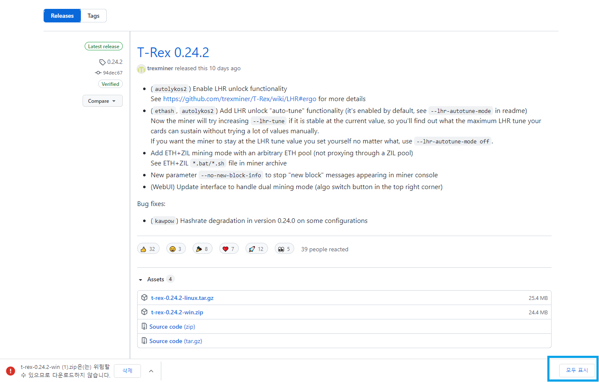Image resolution: width=599 pixels, height=382 pixels.
Task: Switch to the Releases tab
Action: point(62,16)
